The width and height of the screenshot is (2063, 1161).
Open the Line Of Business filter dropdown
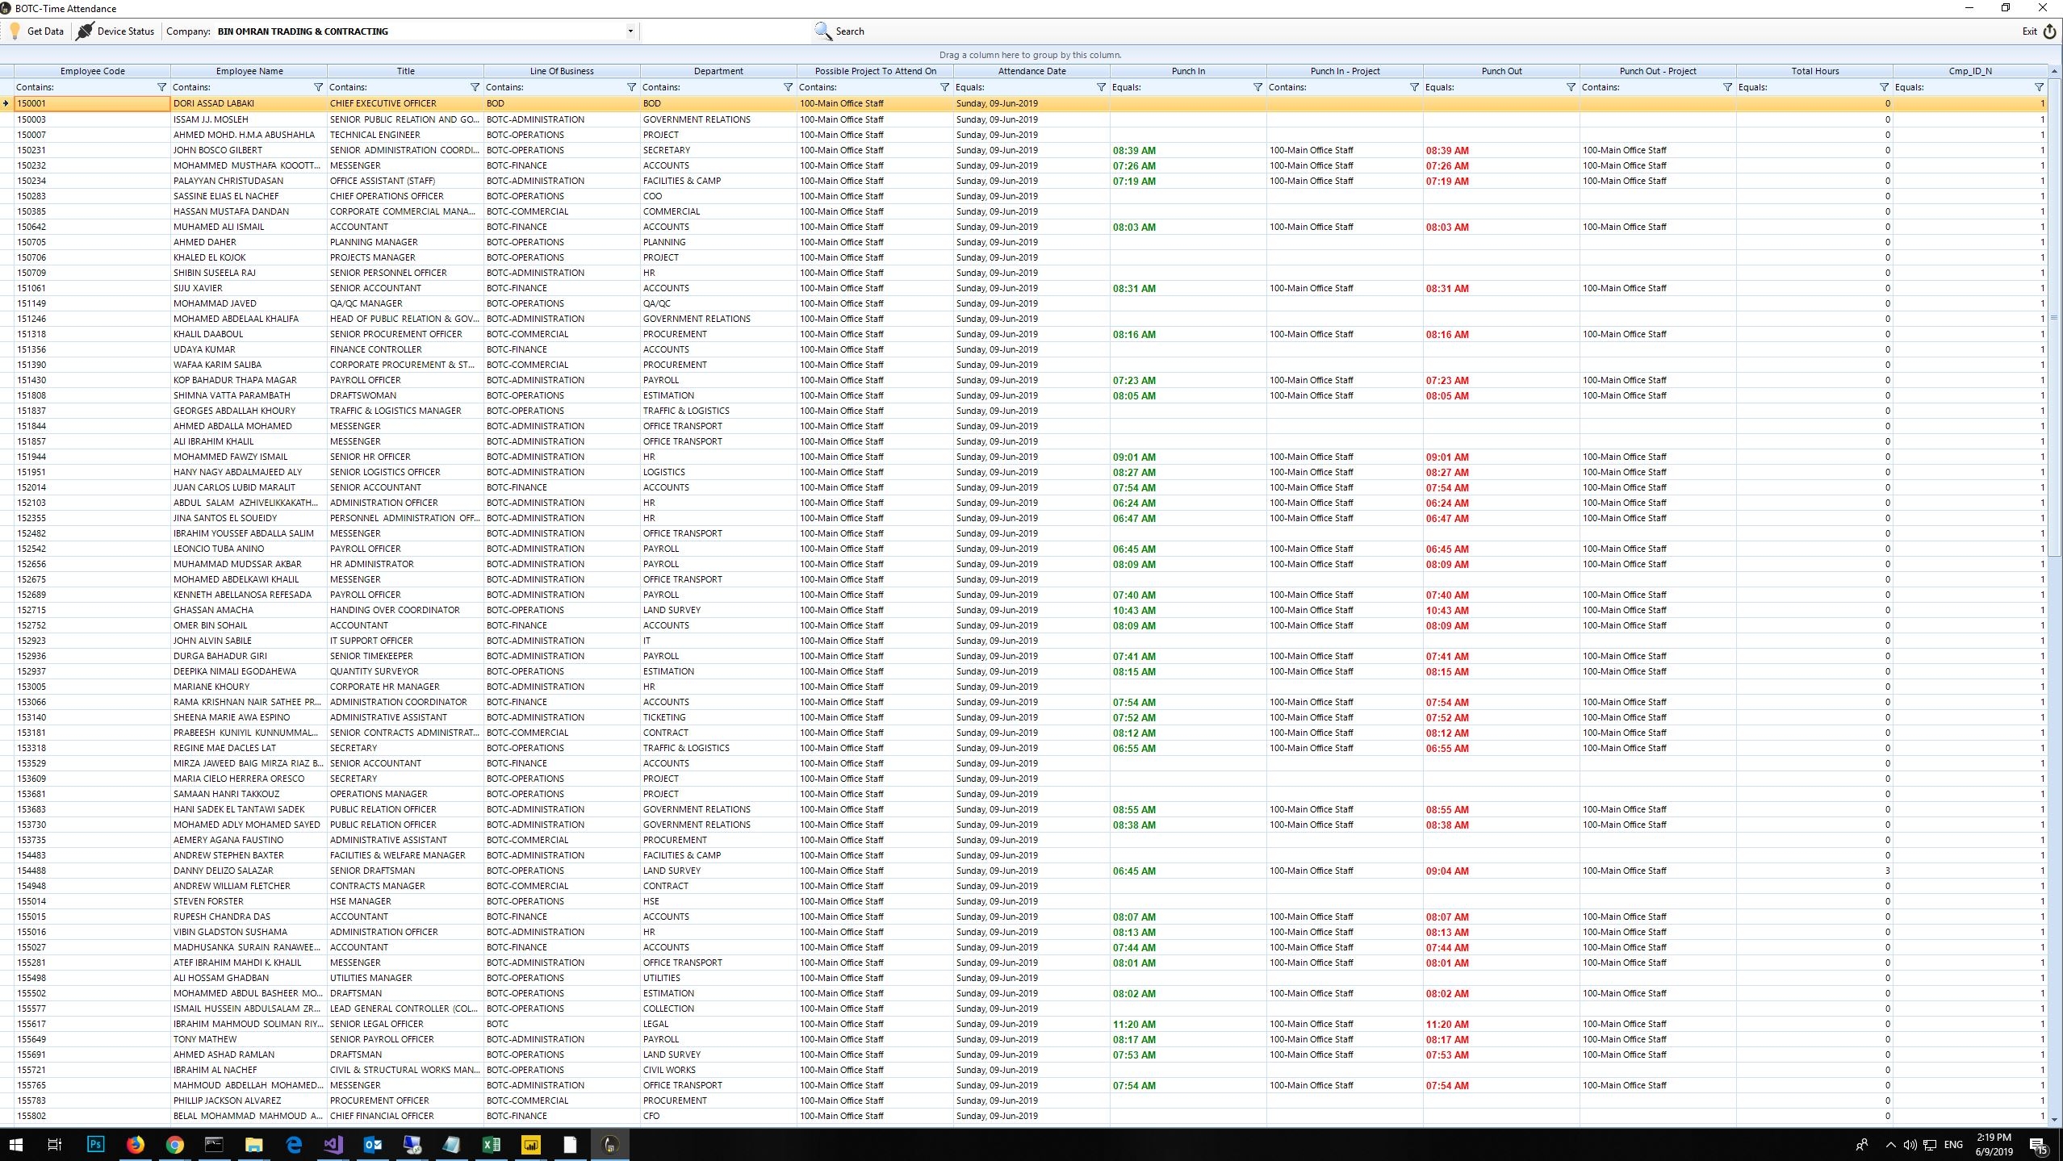[x=631, y=87]
